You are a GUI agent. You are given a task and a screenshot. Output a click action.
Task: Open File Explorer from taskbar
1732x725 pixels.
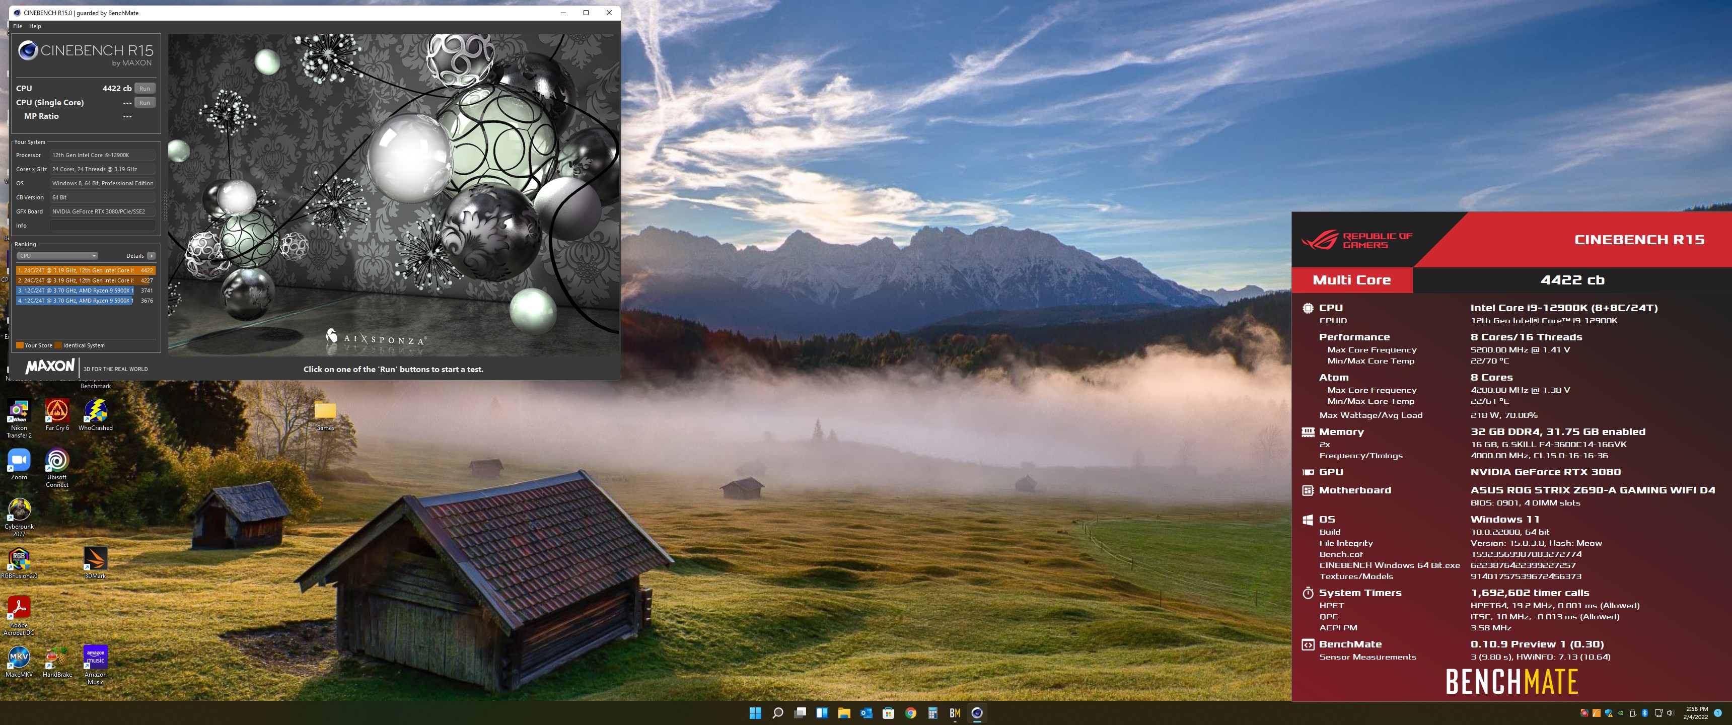844,713
